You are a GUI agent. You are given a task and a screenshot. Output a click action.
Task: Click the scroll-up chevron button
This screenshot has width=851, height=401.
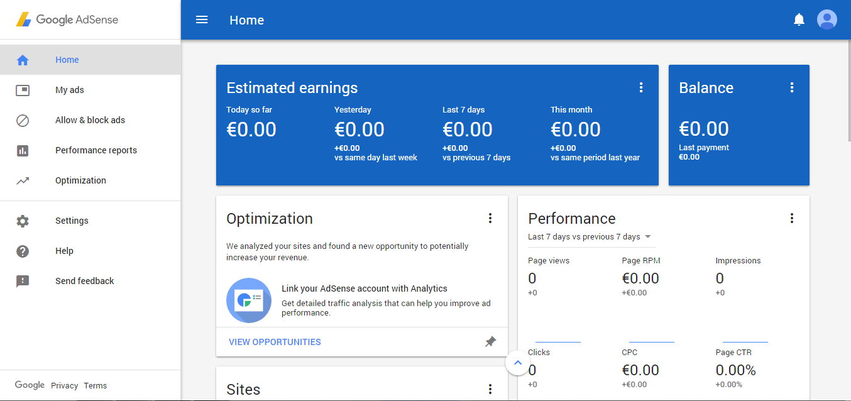point(517,363)
